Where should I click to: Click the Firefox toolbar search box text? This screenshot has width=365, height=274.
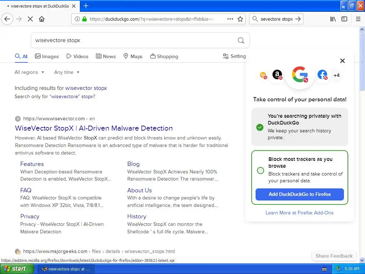pos(277,19)
